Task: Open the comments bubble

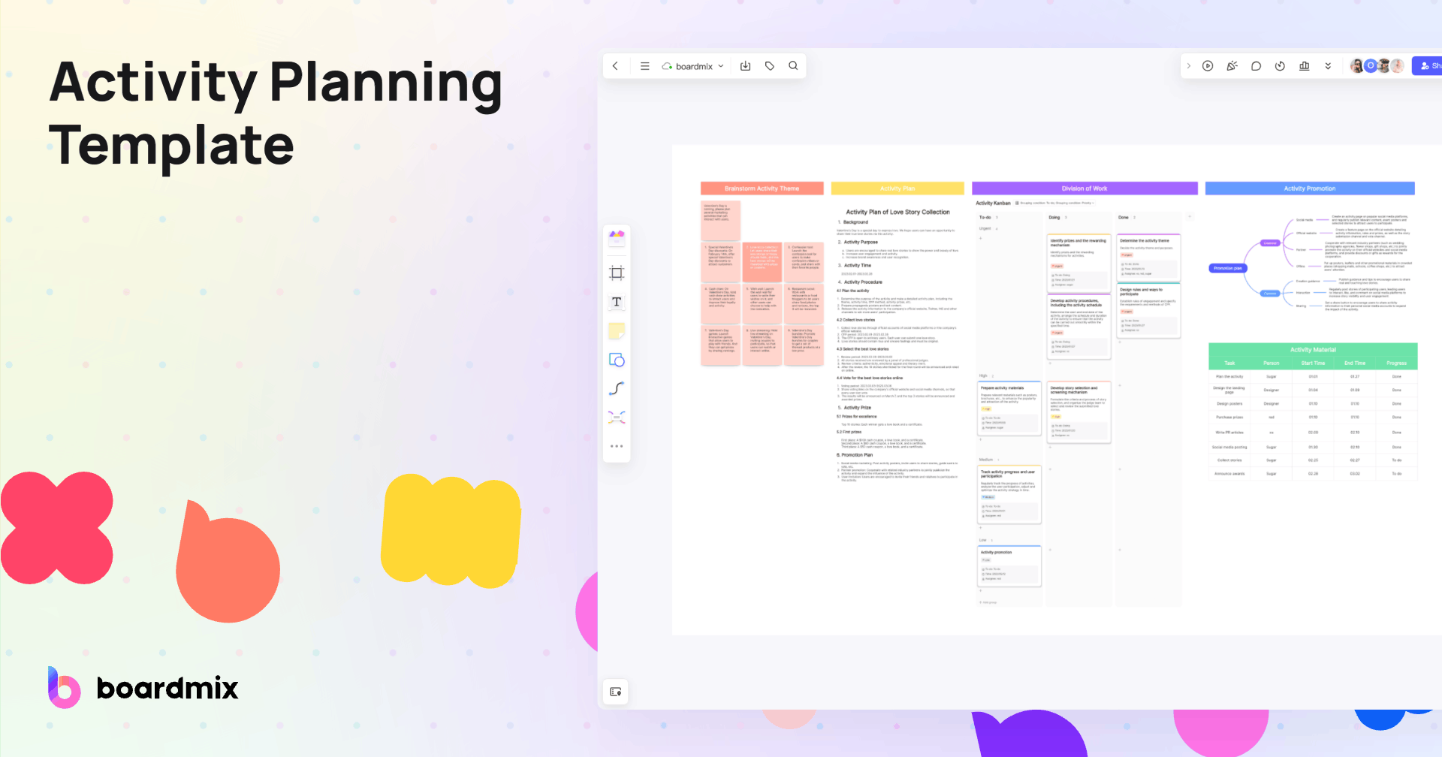Action: [1256, 65]
